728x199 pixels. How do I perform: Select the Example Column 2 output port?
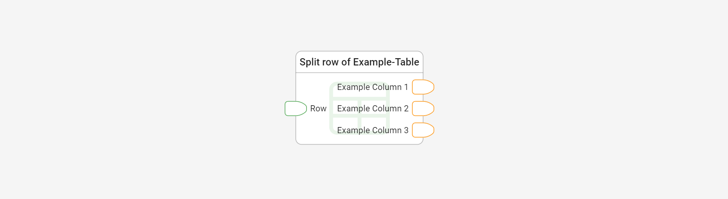423,109
